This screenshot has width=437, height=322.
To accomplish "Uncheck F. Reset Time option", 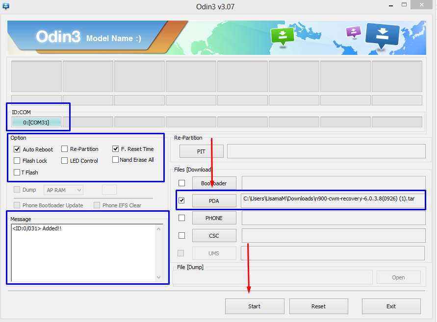I will [x=116, y=149].
